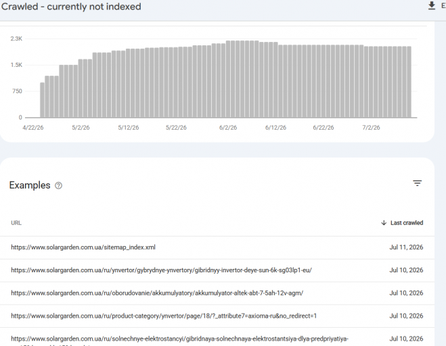Open the product-category ynvertor page 18 row
The height and width of the screenshot is (346, 446).
pyautogui.click(x=217, y=316)
